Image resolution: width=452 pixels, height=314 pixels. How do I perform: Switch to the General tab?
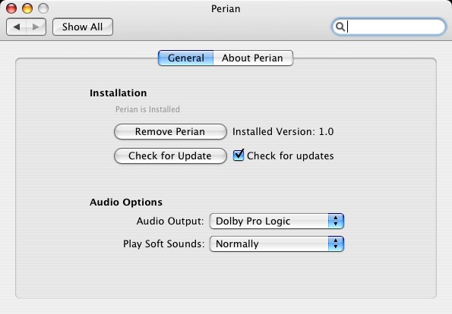[186, 58]
